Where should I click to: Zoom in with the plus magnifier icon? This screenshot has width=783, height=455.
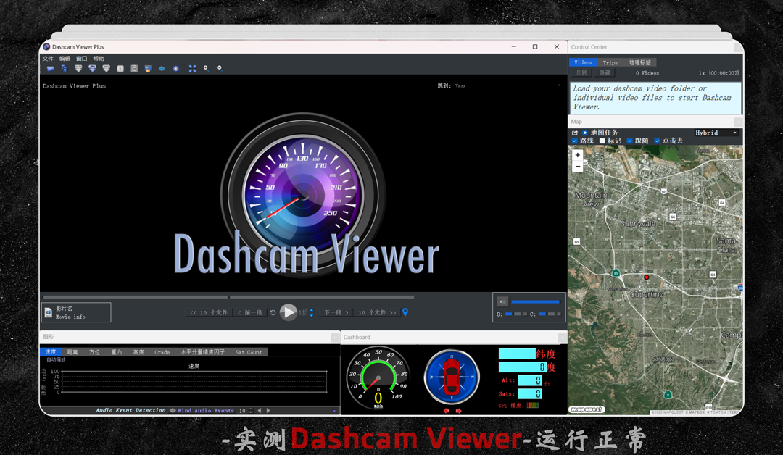[206, 68]
